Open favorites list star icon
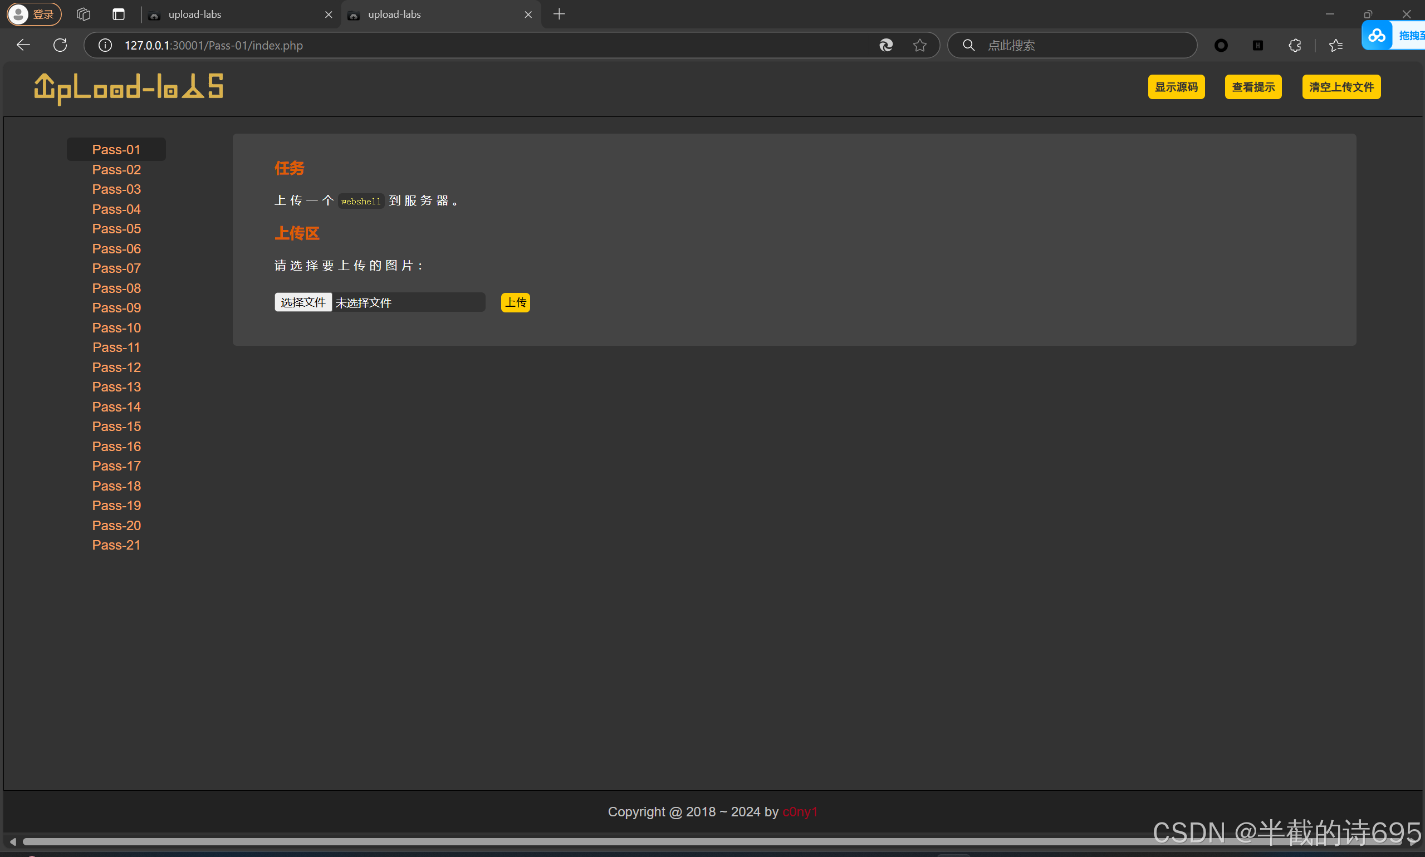 coord(1335,45)
